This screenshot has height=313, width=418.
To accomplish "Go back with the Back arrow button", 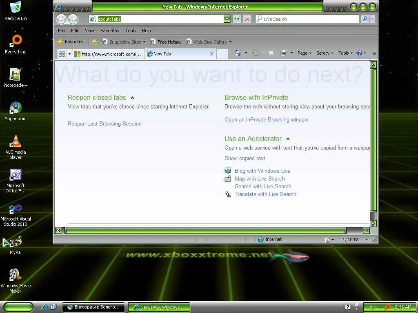I will (61, 19).
